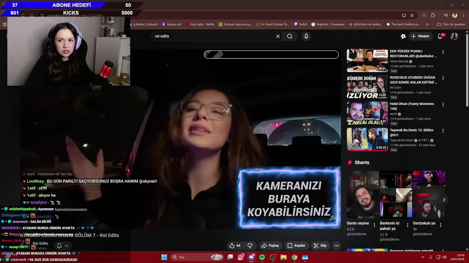Viewport: 469px width, 263px height.
Task: Open EEN YÜKSEK PUANLI RESTORANLAR video thumbnail
Action: pos(367,60)
